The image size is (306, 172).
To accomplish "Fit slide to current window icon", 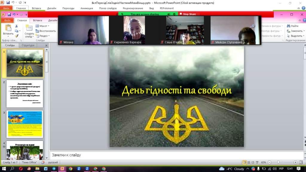I will click(x=301, y=162).
